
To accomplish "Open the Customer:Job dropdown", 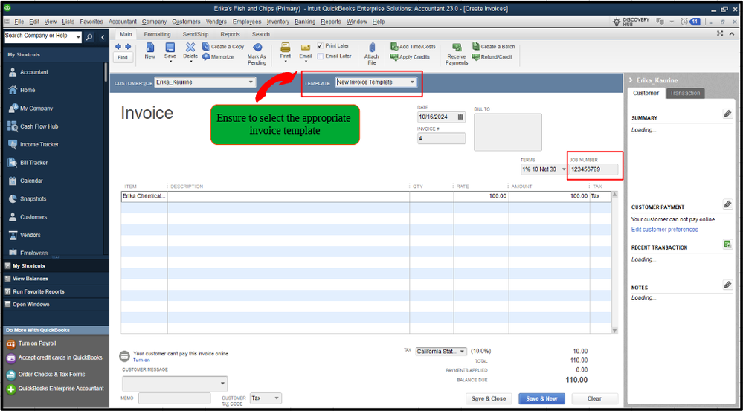I will coord(251,82).
